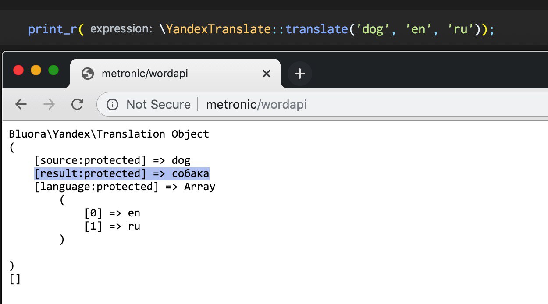
Task: Close the metronic/wordapi tab
Action: coord(266,74)
